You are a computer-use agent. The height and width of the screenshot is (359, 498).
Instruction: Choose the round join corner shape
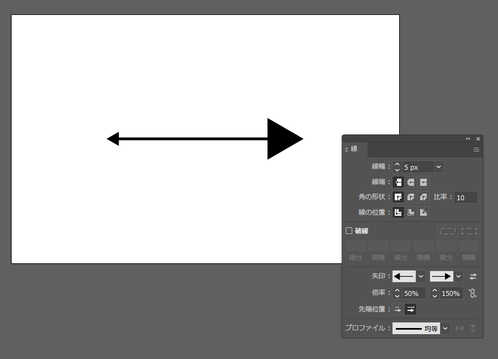click(411, 197)
